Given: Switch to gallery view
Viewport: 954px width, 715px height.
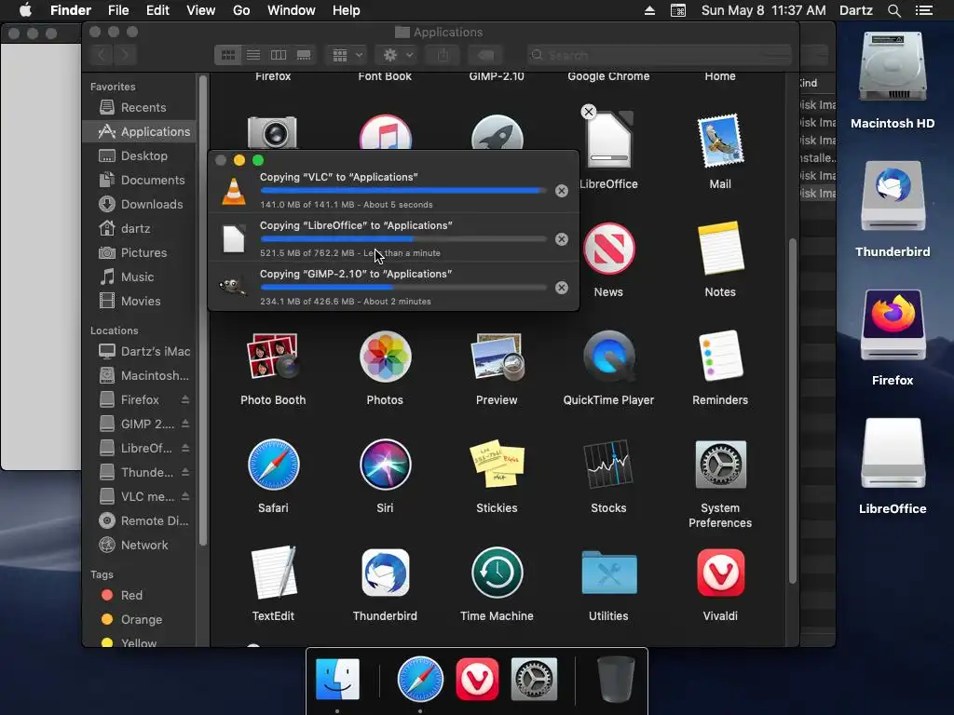Looking at the screenshot, I should pos(304,55).
